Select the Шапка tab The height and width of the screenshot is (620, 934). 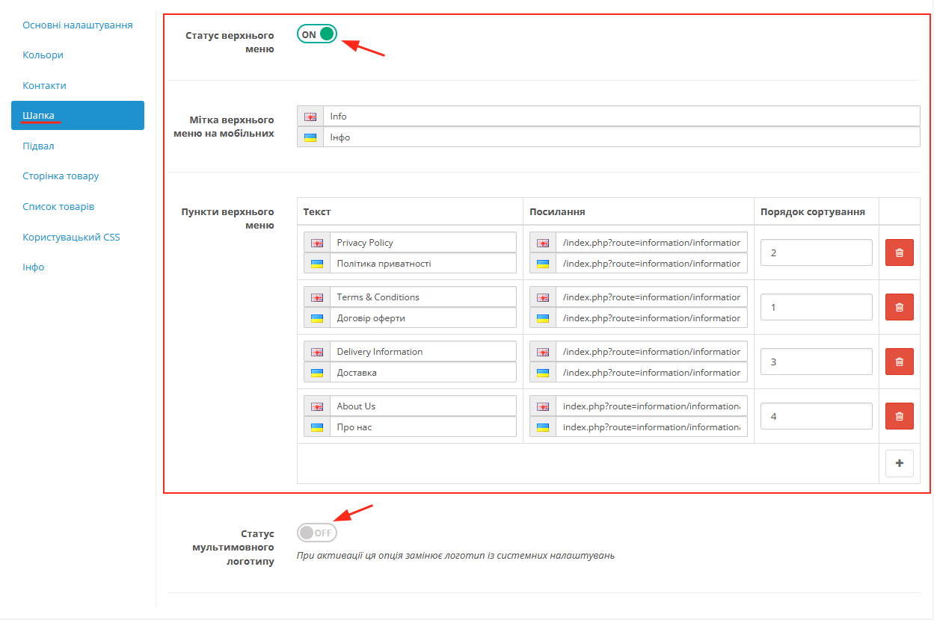[x=78, y=116]
